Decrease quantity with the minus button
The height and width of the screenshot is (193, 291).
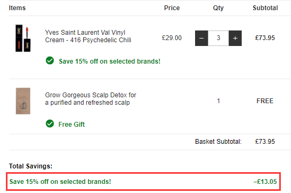[202, 38]
